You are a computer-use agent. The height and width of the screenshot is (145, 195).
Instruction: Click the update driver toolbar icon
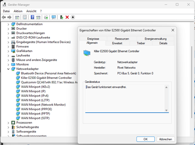tap(46, 17)
